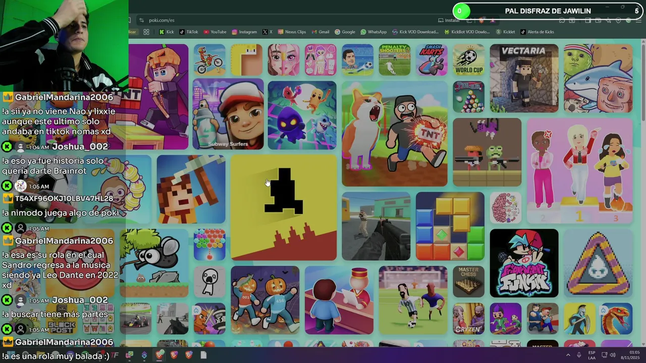Open the Nexus Clips bookmark

tap(292, 32)
